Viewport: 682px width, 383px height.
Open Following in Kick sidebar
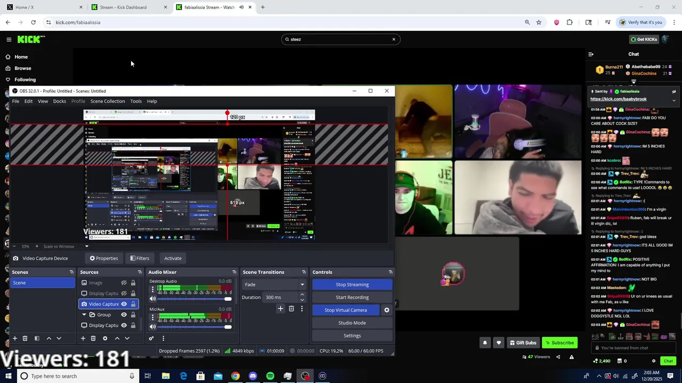tap(25, 80)
